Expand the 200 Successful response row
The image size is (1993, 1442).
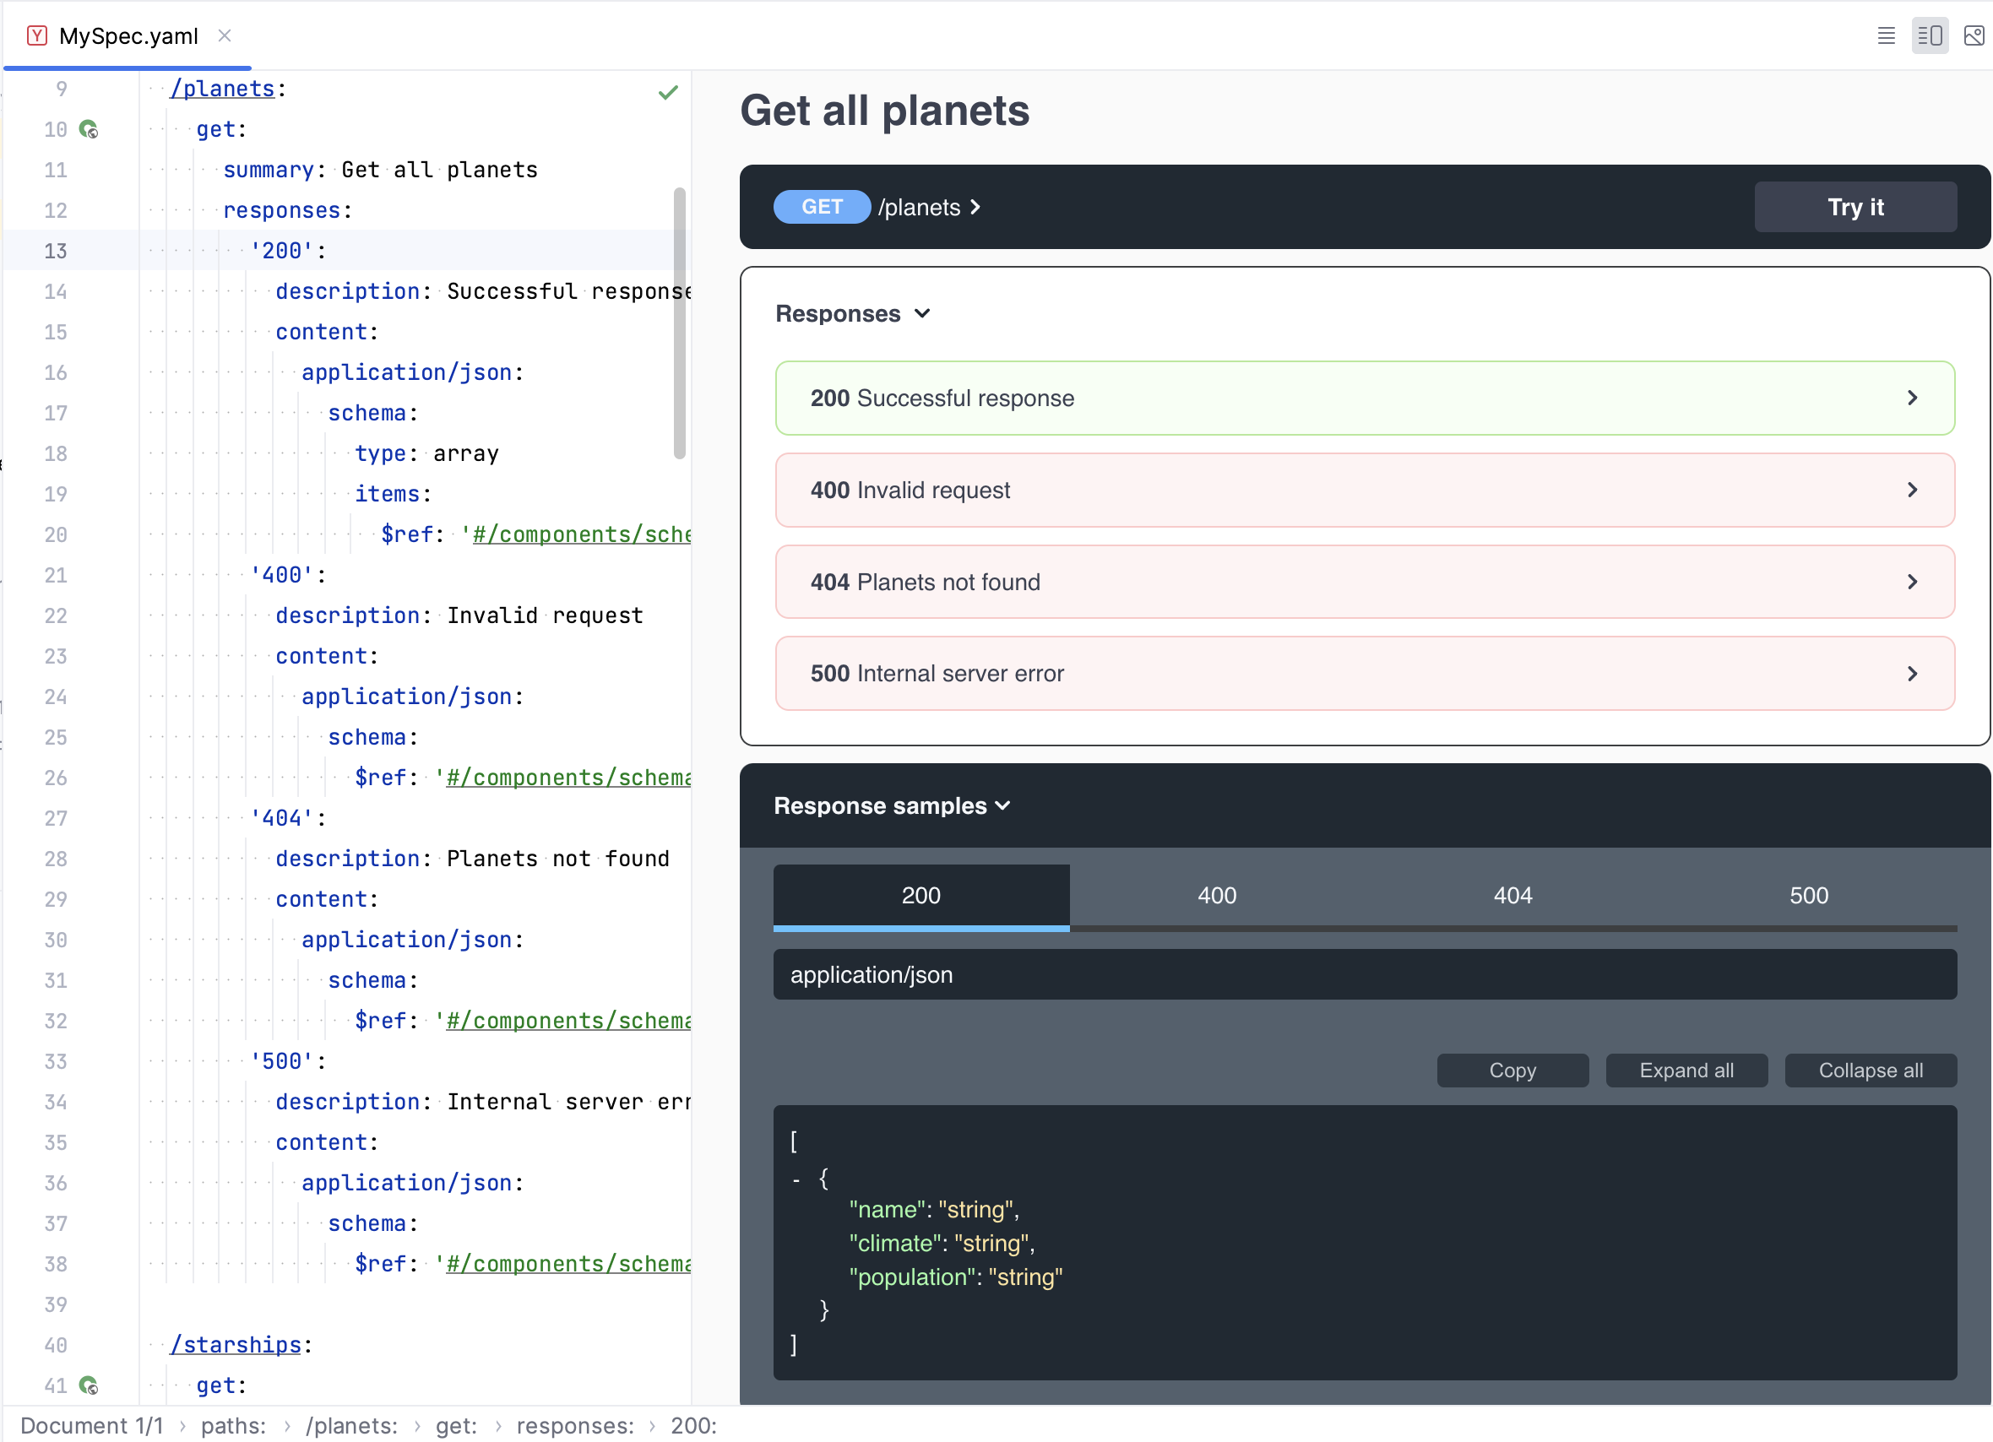(1364, 398)
